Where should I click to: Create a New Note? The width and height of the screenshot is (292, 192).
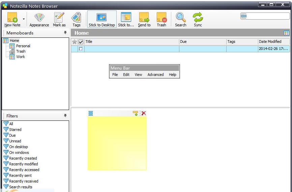tap(12, 19)
